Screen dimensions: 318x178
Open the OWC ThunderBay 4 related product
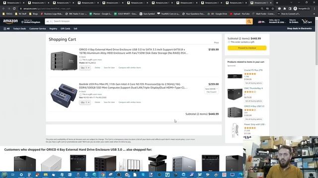253,89
